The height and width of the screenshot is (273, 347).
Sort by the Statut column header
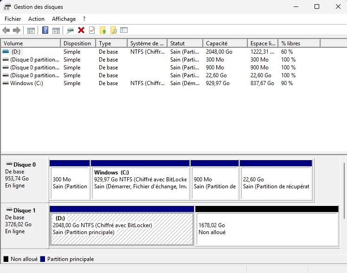(185, 43)
